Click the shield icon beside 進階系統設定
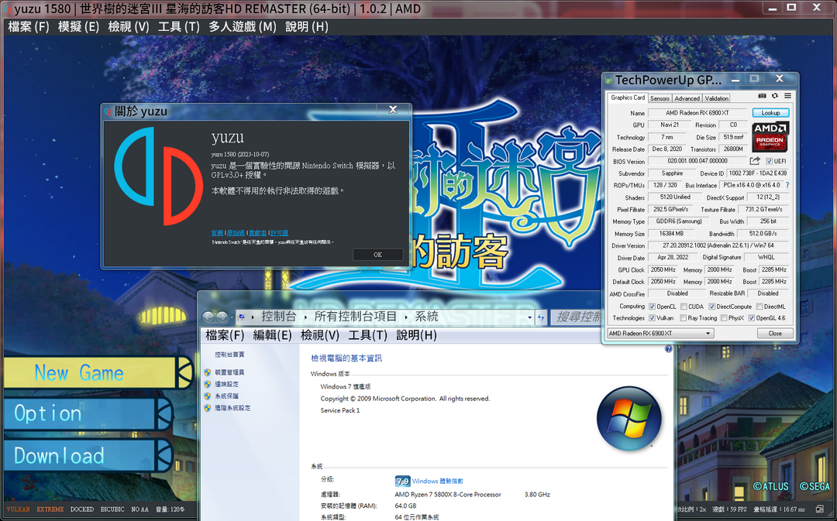The image size is (837, 521). pyautogui.click(x=207, y=408)
